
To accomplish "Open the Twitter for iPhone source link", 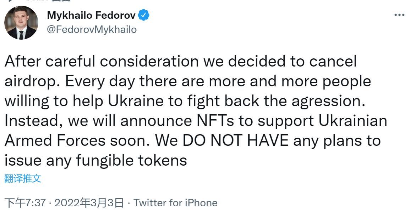I will (175, 203).
